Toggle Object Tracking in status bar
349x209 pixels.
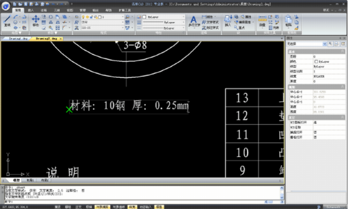[119, 207]
